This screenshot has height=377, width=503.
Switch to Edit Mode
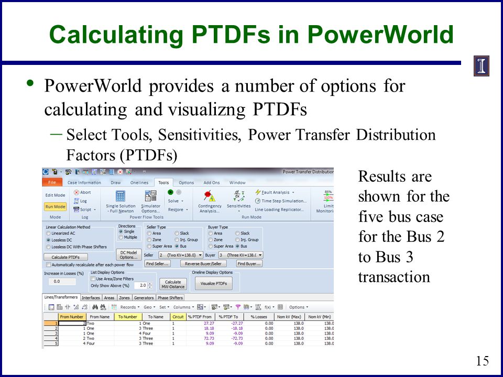coord(55,195)
